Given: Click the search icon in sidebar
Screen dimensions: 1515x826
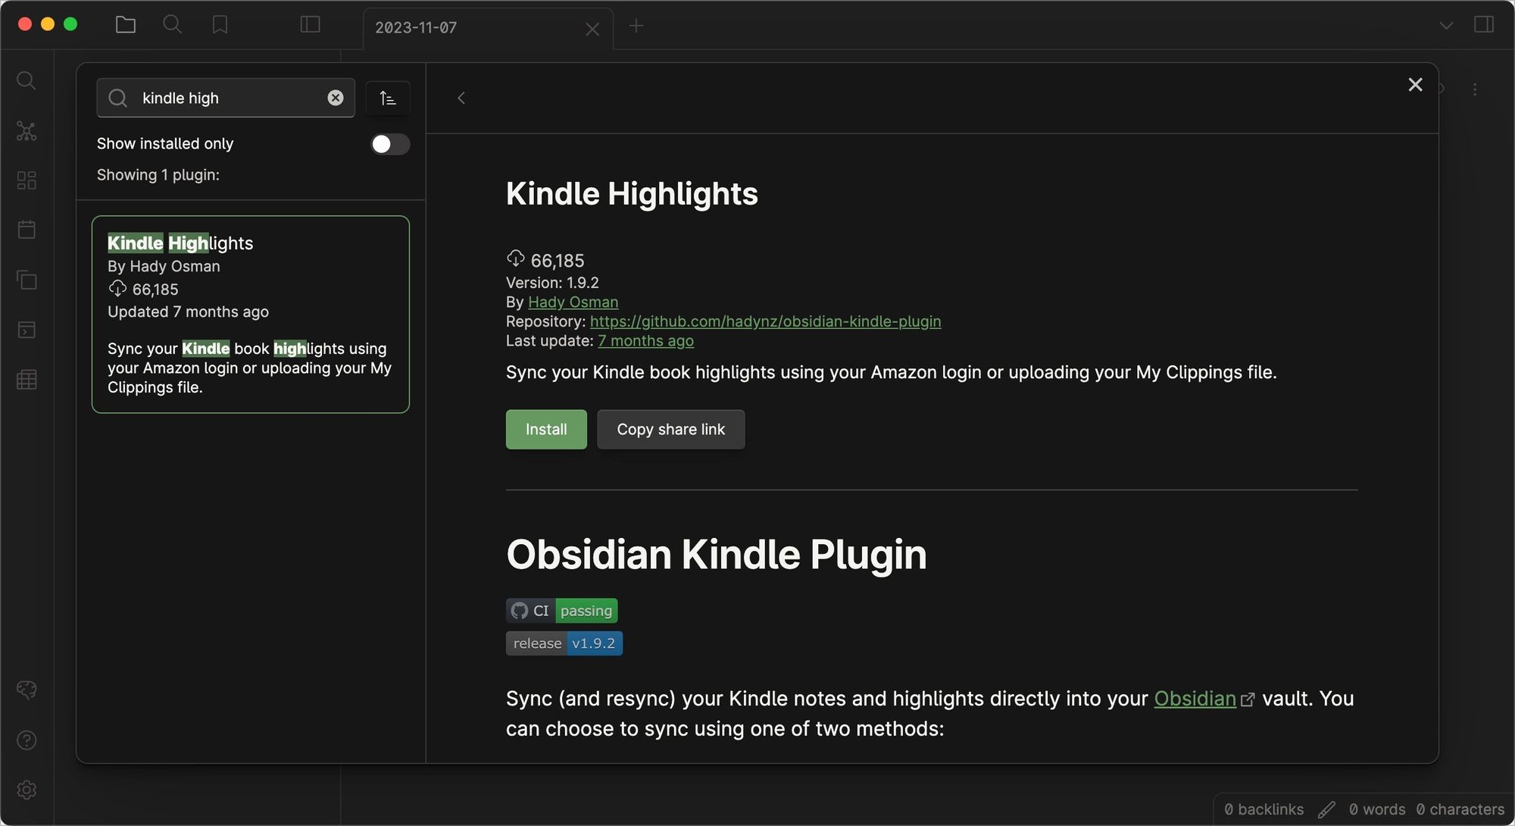Looking at the screenshot, I should coord(26,81).
